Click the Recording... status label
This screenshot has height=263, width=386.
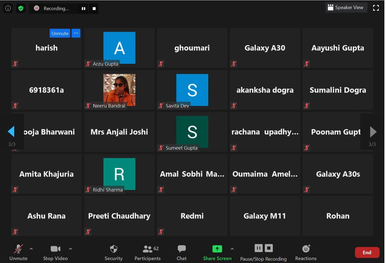56,9
